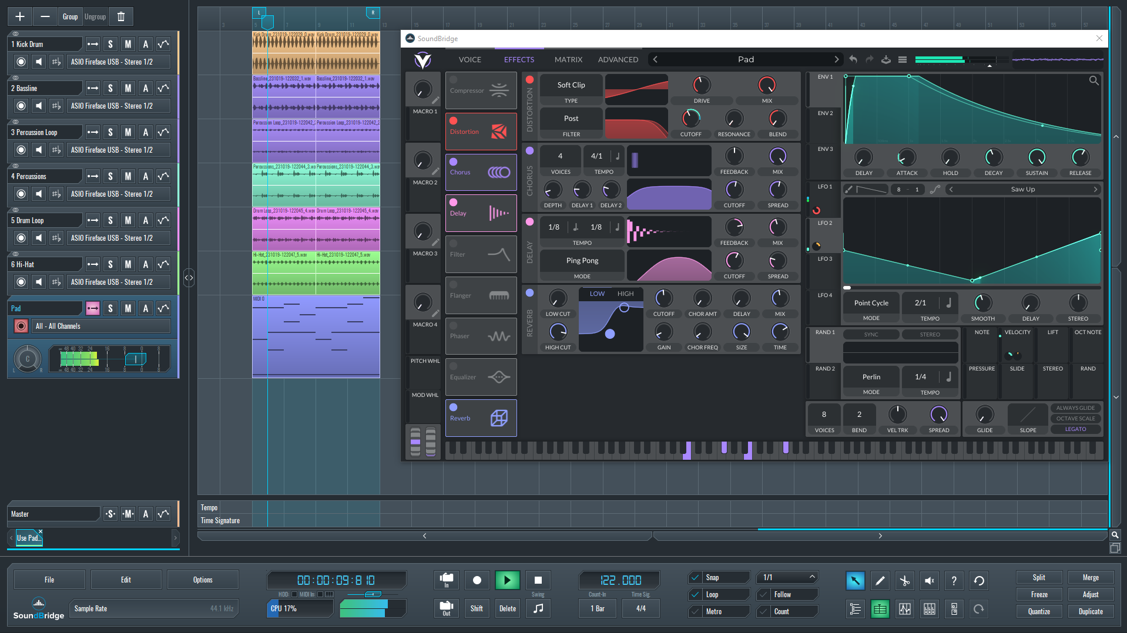Image resolution: width=1127 pixels, height=633 pixels.
Task: Solo the Kick Drum track
Action: (x=110, y=44)
